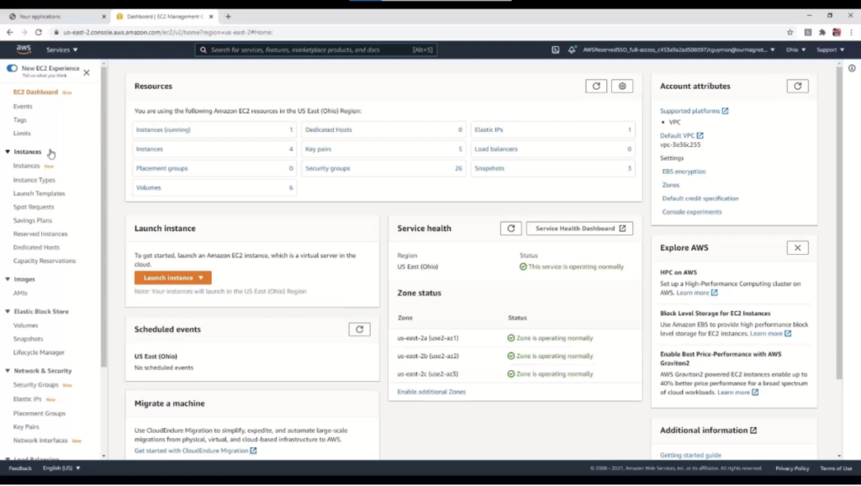
Task: Open Privacy Policy footer link
Action: (x=792, y=468)
